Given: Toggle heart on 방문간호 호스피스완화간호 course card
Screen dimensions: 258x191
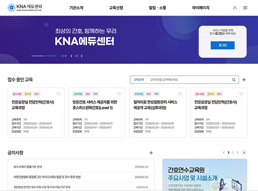Looking at the screenshot, I should (x=119, y=94).
